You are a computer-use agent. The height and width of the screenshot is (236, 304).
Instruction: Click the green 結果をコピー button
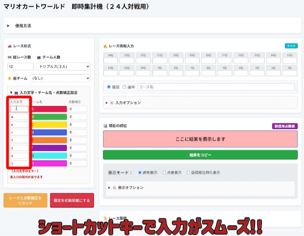[200, 155]
